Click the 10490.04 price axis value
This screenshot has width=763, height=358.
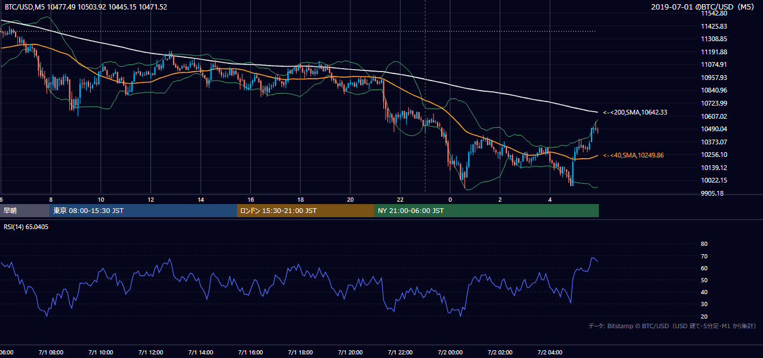point(714,129)
